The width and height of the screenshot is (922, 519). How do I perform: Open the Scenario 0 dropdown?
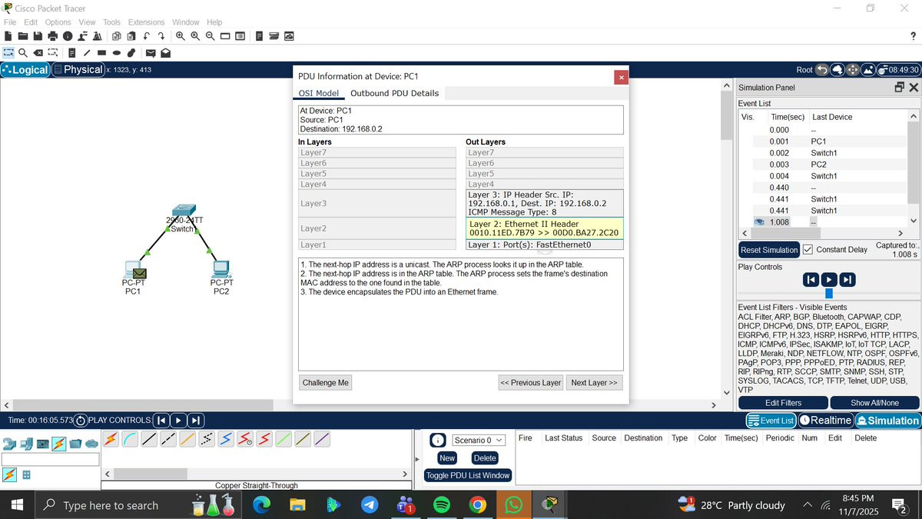[x=478, y=440]
